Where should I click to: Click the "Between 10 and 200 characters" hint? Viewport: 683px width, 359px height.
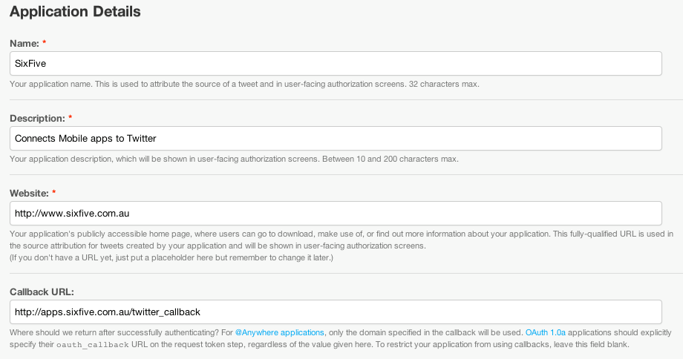pyautogui.click(x=390, y=159)
